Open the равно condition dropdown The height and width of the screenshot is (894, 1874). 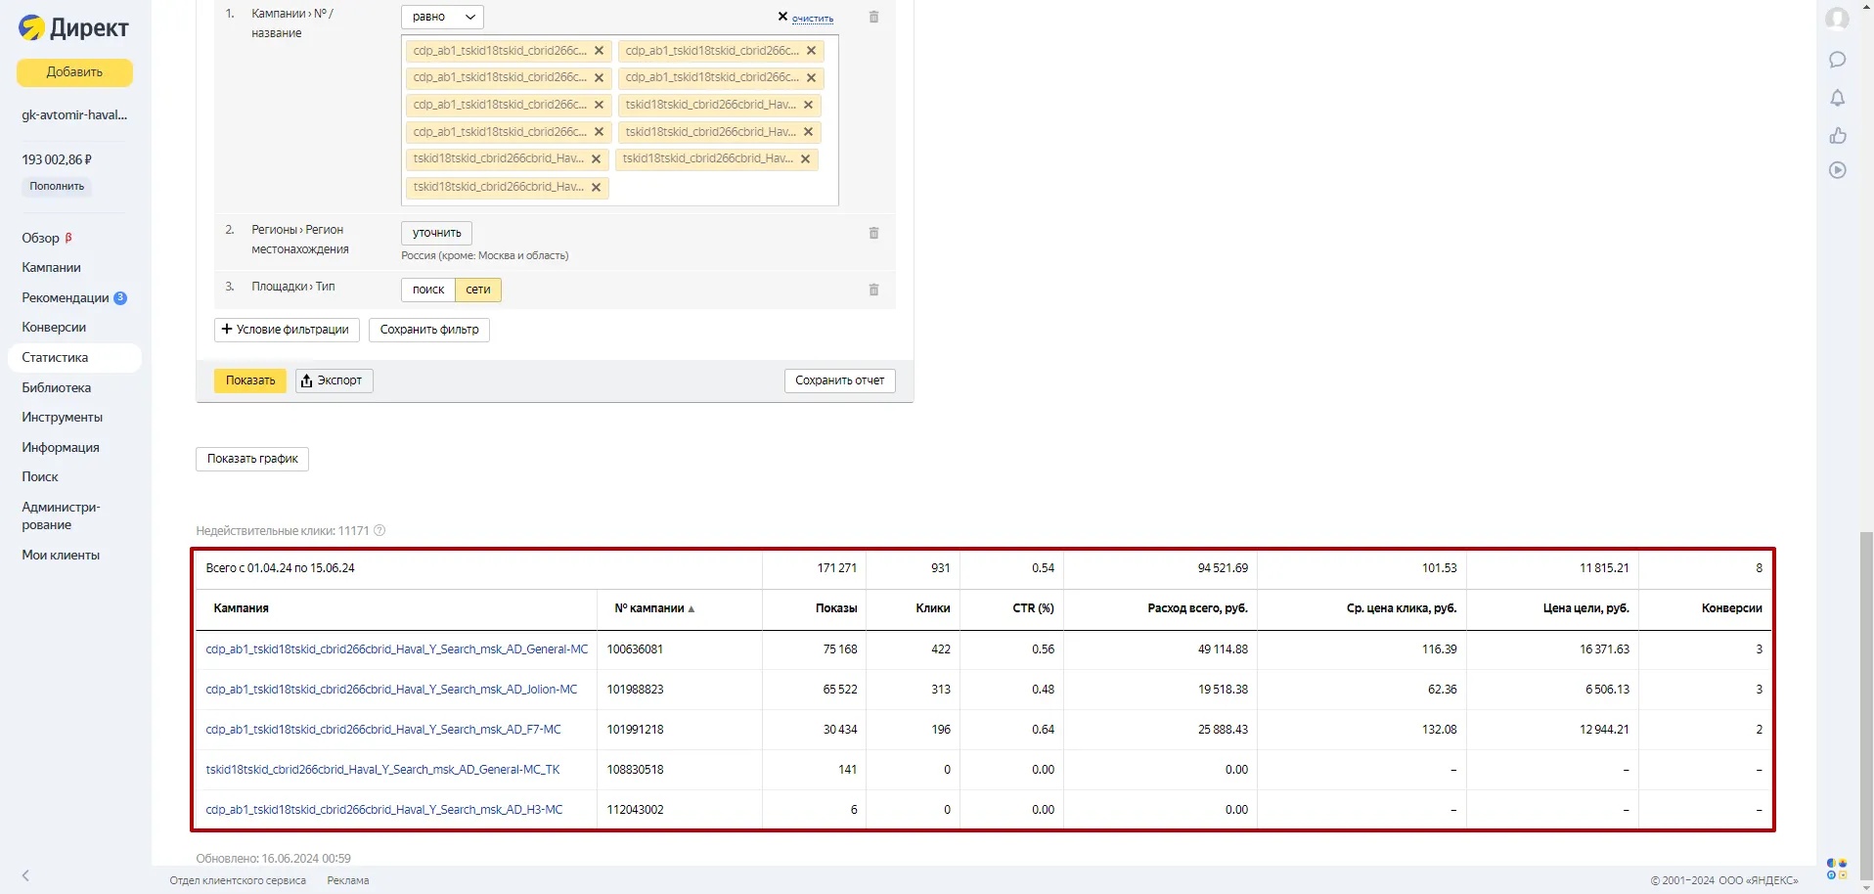(x=442, y=17)
